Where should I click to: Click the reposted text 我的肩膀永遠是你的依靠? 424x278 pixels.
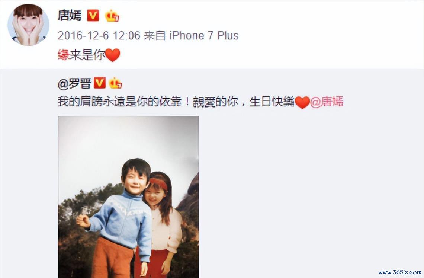[120, 102]
